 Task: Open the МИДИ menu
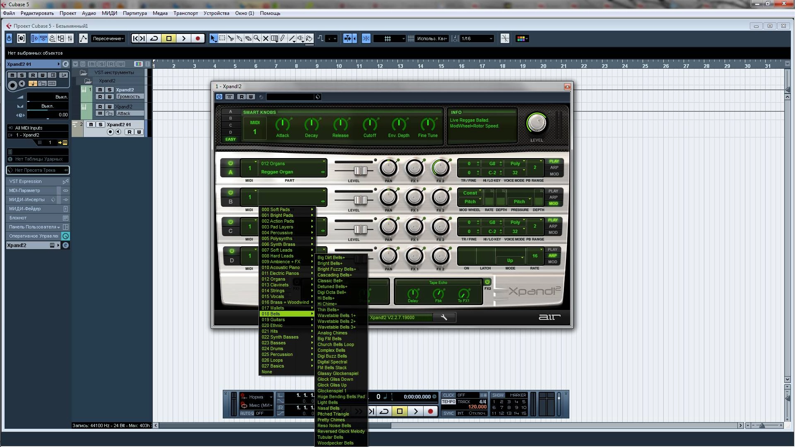[x=109, y=13]
